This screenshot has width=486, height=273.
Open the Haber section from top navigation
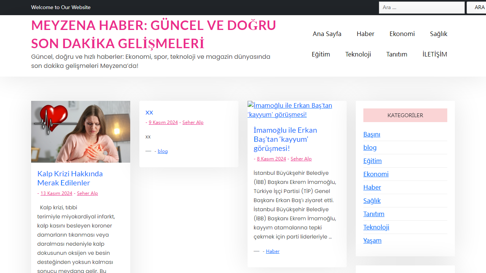coord(365,34)
